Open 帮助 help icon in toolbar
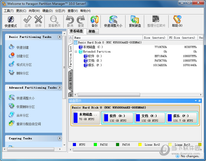Screen dimensions: 206x161 pyautogui.click(x=177, y=21)
